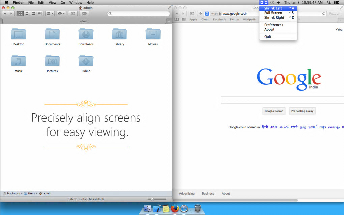
Task: Click Finder share button
Action: 73,13
